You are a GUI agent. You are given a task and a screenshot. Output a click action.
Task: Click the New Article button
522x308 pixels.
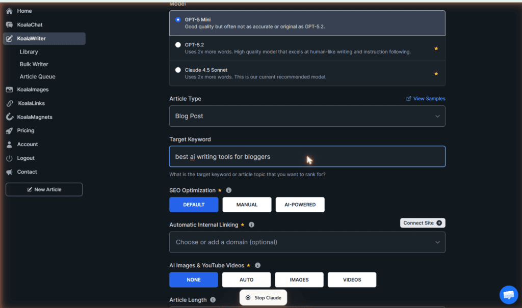44,189
